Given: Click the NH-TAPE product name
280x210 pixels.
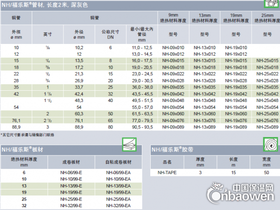Looking at the screenshot, I should (x=167, y=173).
